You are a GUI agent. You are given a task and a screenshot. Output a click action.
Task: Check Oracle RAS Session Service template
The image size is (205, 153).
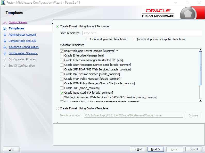click(62, 74)
